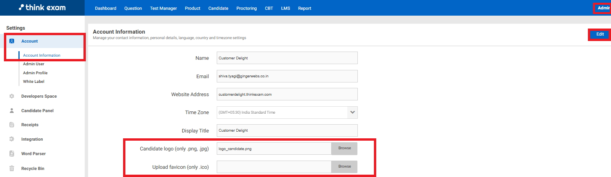Open the Proctoring menu
Screen dimensions: 611x177
click(247, 8)
